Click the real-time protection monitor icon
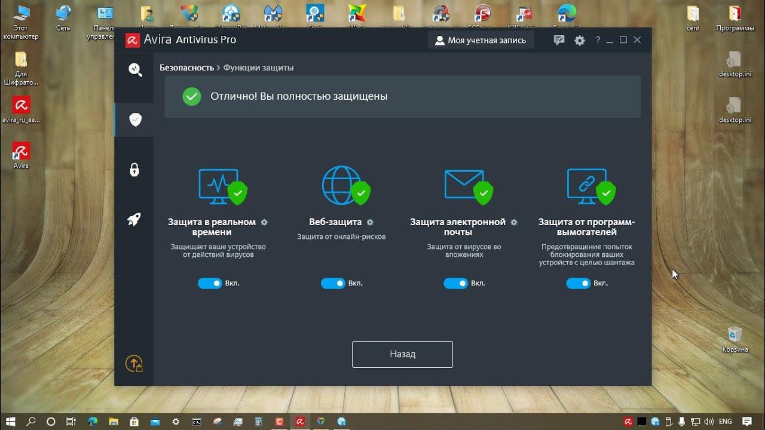This screenshot has width=765, height=430. tap(222, 186)
